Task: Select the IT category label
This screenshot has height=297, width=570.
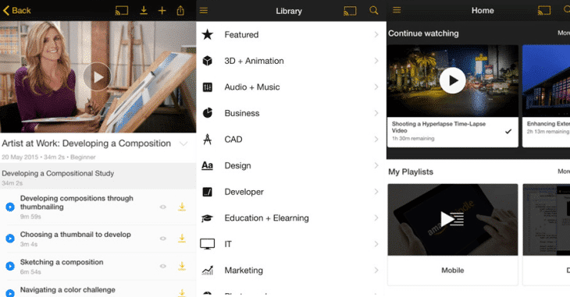Action: tap(228, 244)
